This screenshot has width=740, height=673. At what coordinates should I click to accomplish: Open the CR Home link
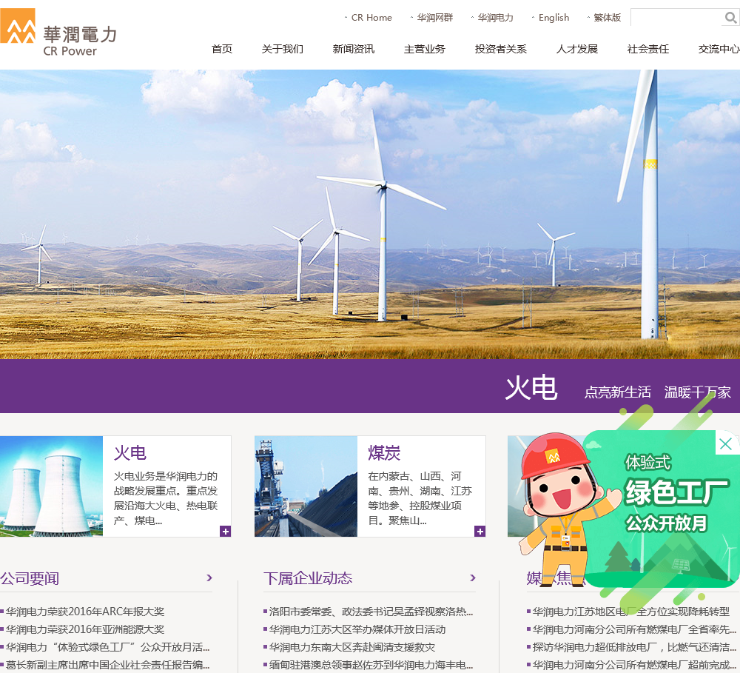pyautogui.click(x=371, y=18)
